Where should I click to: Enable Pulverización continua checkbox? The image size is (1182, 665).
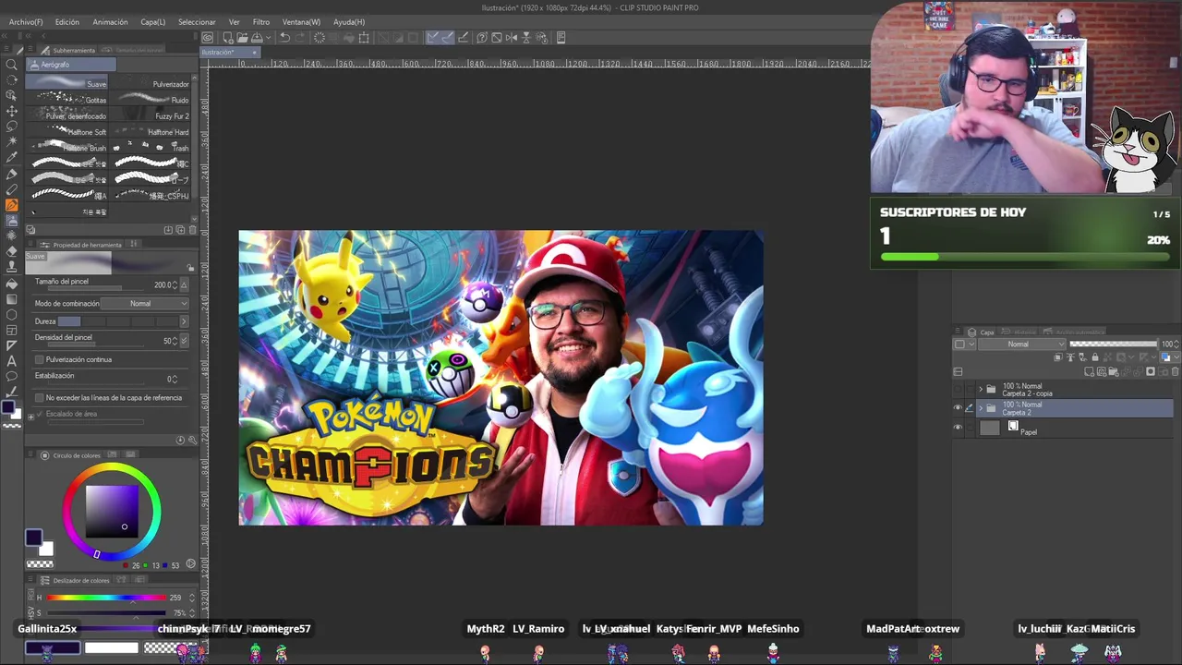coord(39,359)
